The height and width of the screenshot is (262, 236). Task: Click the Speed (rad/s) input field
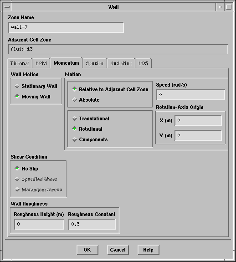pos(190,95)
